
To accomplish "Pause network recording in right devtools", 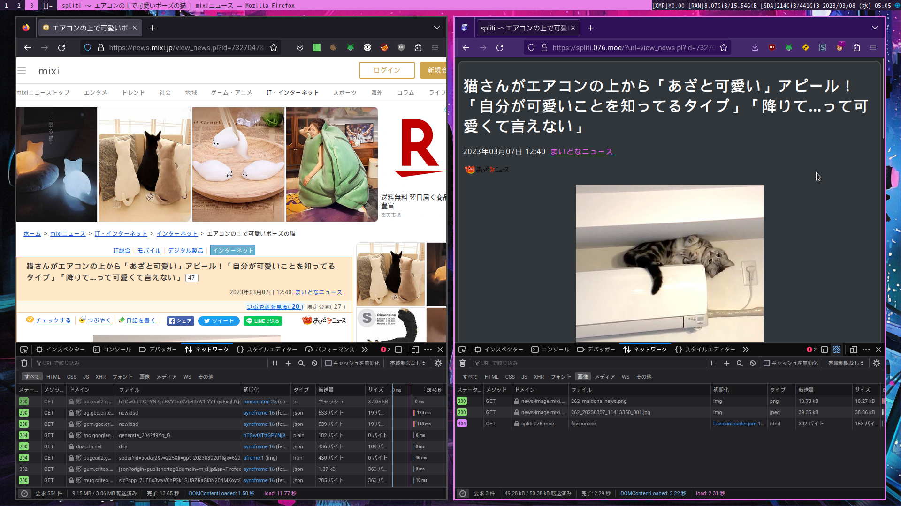I will pos(713,363).
